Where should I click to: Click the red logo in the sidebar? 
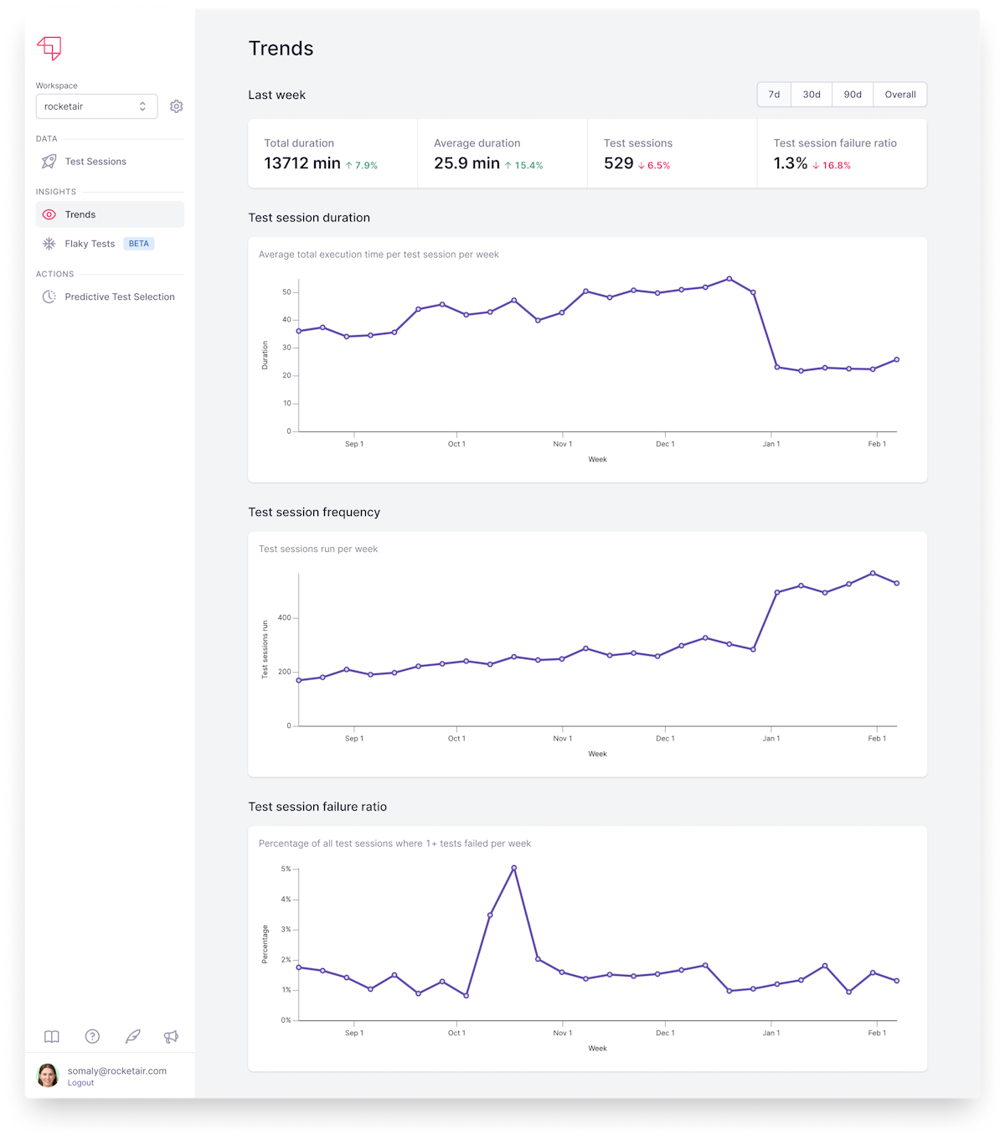coord(49,49)
